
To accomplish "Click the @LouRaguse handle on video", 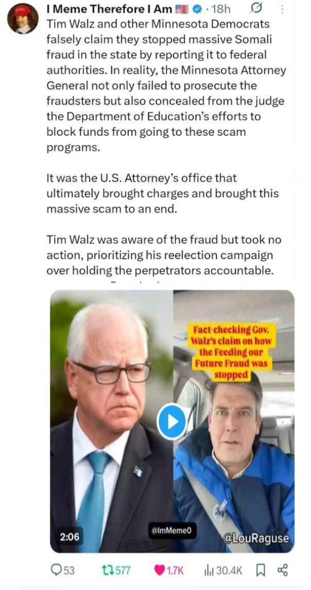I will pyautogui.click(x=256, y=538).
